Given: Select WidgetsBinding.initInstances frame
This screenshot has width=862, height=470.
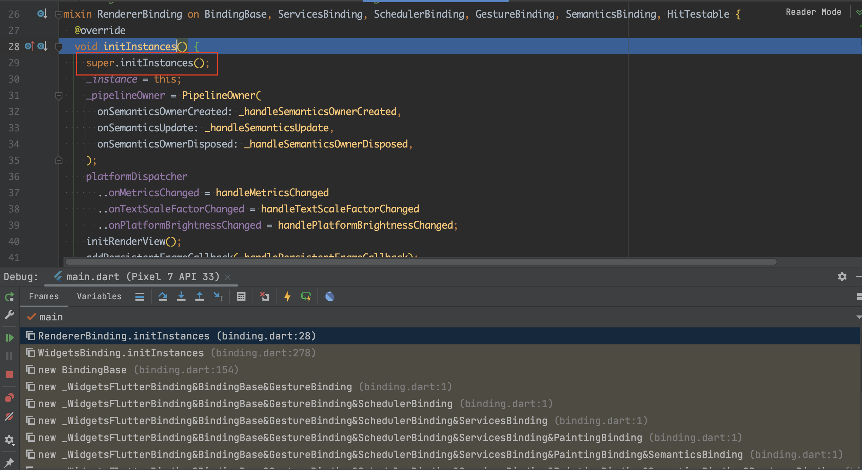Looking at the screenshot, I should point(440,353).
